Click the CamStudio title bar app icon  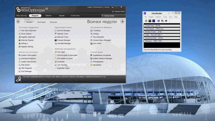[145, 13]
